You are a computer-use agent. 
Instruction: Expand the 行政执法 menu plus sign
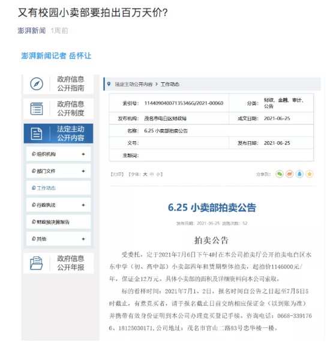coord(83,205)
